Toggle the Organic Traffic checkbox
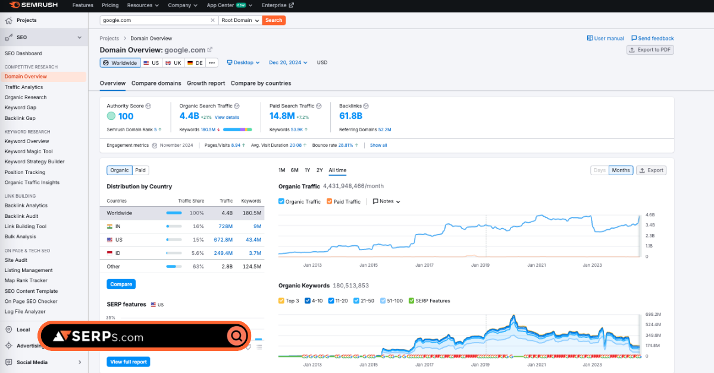 pyautogui.click(x=281, y=201)
